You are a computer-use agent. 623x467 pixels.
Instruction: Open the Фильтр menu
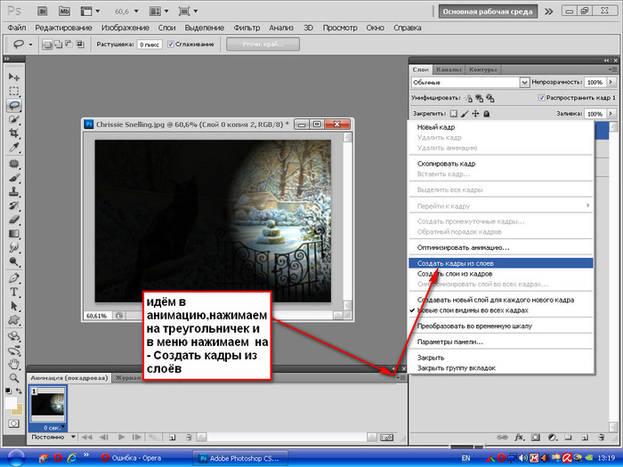247,28
